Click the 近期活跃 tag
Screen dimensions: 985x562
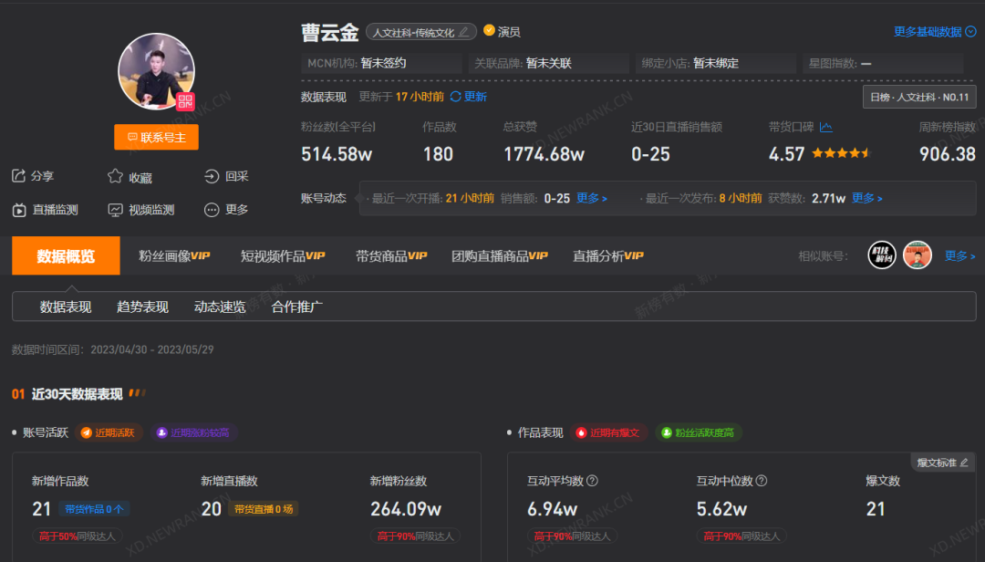(x=109, y=432)
